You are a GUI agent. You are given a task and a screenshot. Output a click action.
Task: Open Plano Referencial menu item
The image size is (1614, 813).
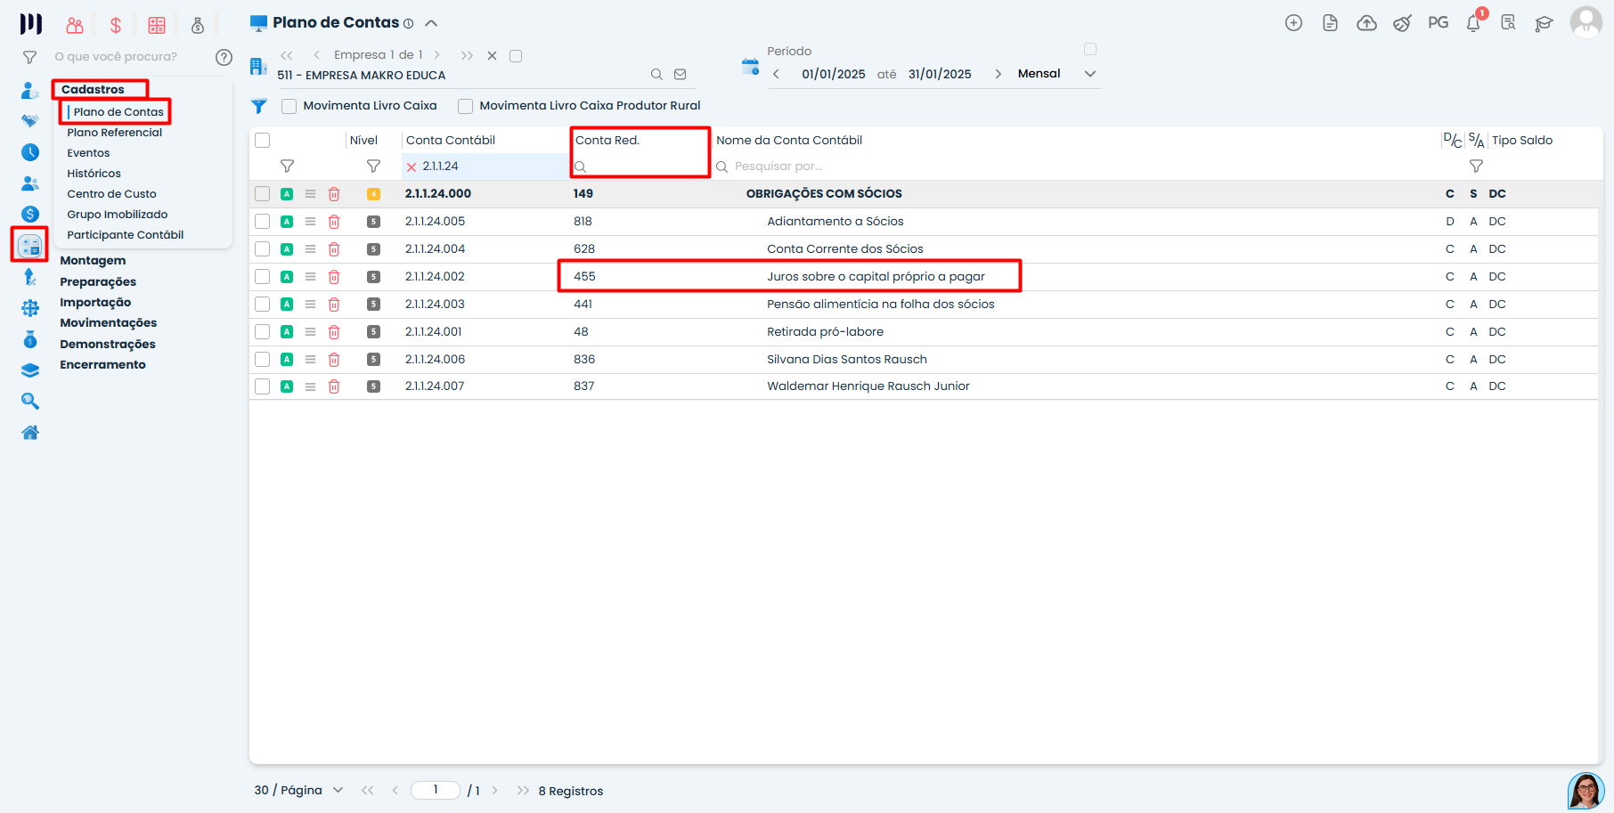click(x=114, y=133)
